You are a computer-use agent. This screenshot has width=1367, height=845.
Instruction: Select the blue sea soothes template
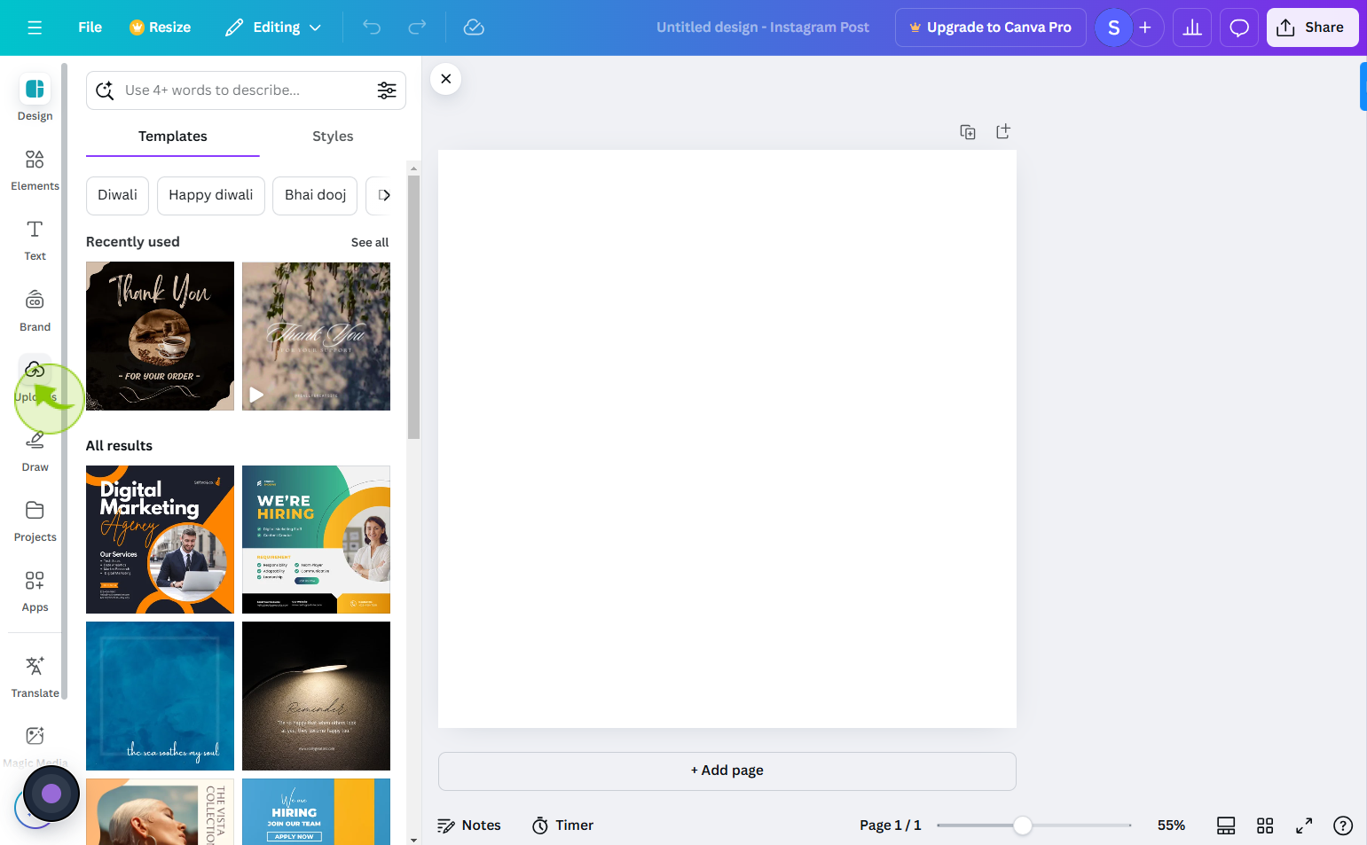pyautogui.click(x=160, y=696)
